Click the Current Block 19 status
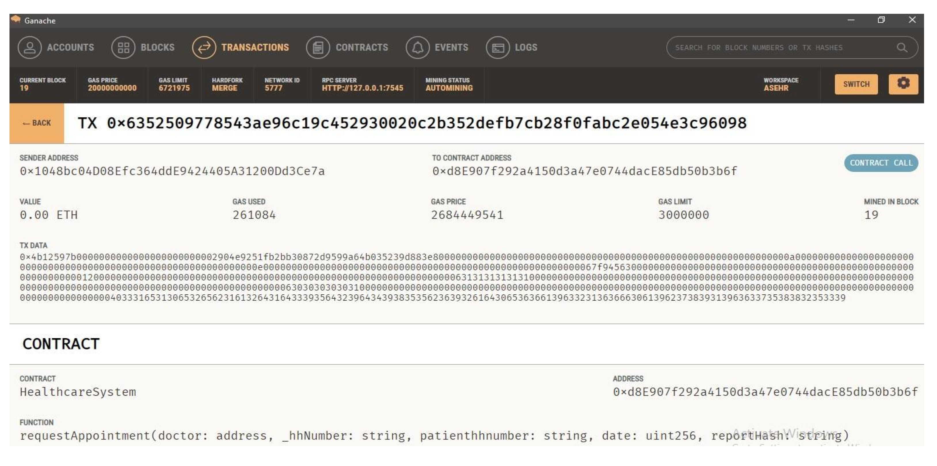937x466 pixels. (x=43, y=84)
